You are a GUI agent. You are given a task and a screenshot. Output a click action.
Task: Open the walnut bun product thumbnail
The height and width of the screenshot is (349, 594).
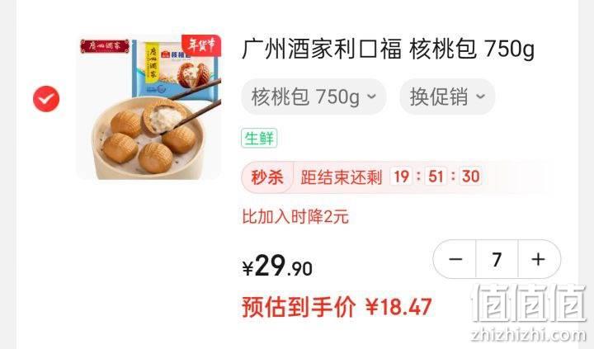(148, 107)
